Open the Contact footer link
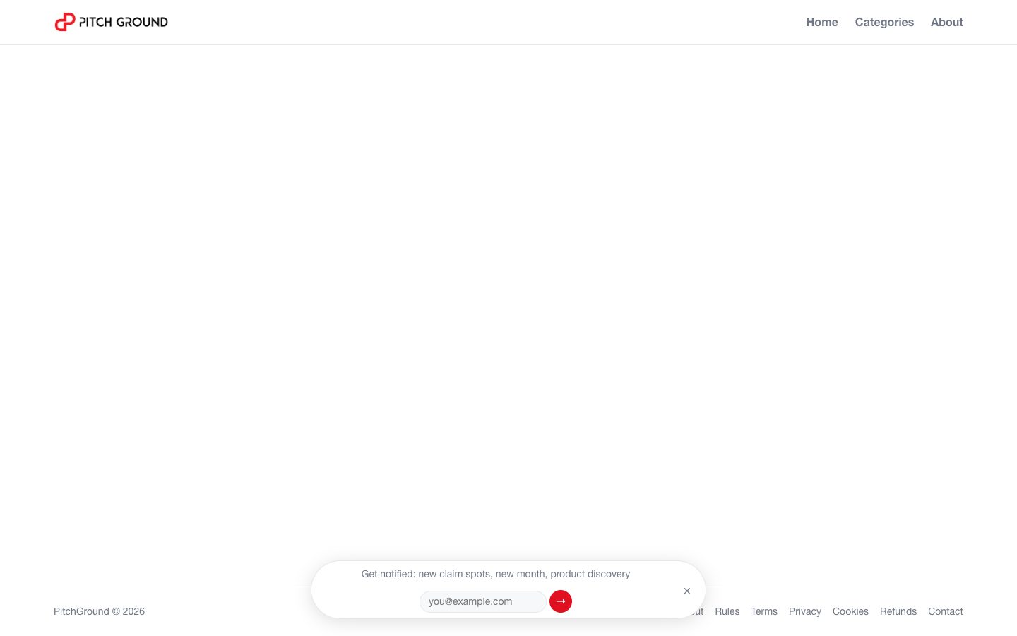The width and height of the screenshot is (1017, 636). (x=946, y=611)
